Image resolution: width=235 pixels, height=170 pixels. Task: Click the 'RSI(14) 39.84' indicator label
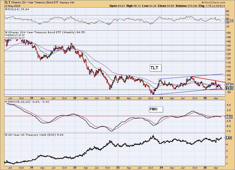point(18,9)
